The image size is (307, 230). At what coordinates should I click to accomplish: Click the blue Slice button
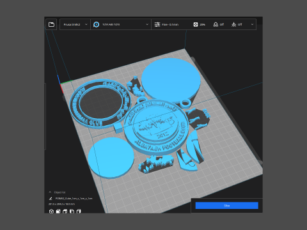click(227, 206)
